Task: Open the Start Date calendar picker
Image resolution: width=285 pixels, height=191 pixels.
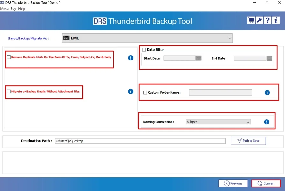Action: click(200, 58)
